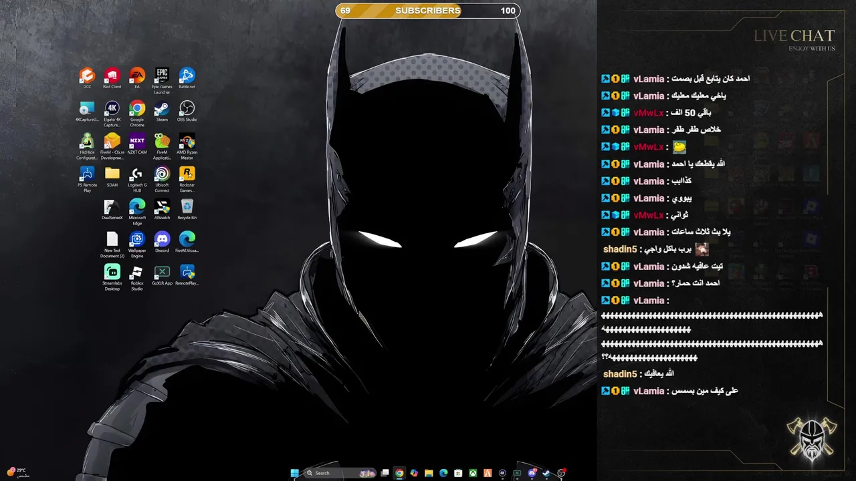856x481 pixels.
Task: Open AMD Ryzen Master shortcut
Action: (187, 146)
